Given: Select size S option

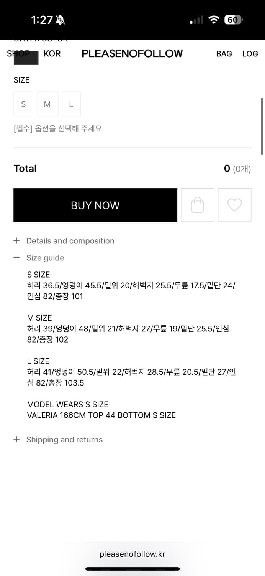Looking at the screenshot, I should click(x=23, y=104).
